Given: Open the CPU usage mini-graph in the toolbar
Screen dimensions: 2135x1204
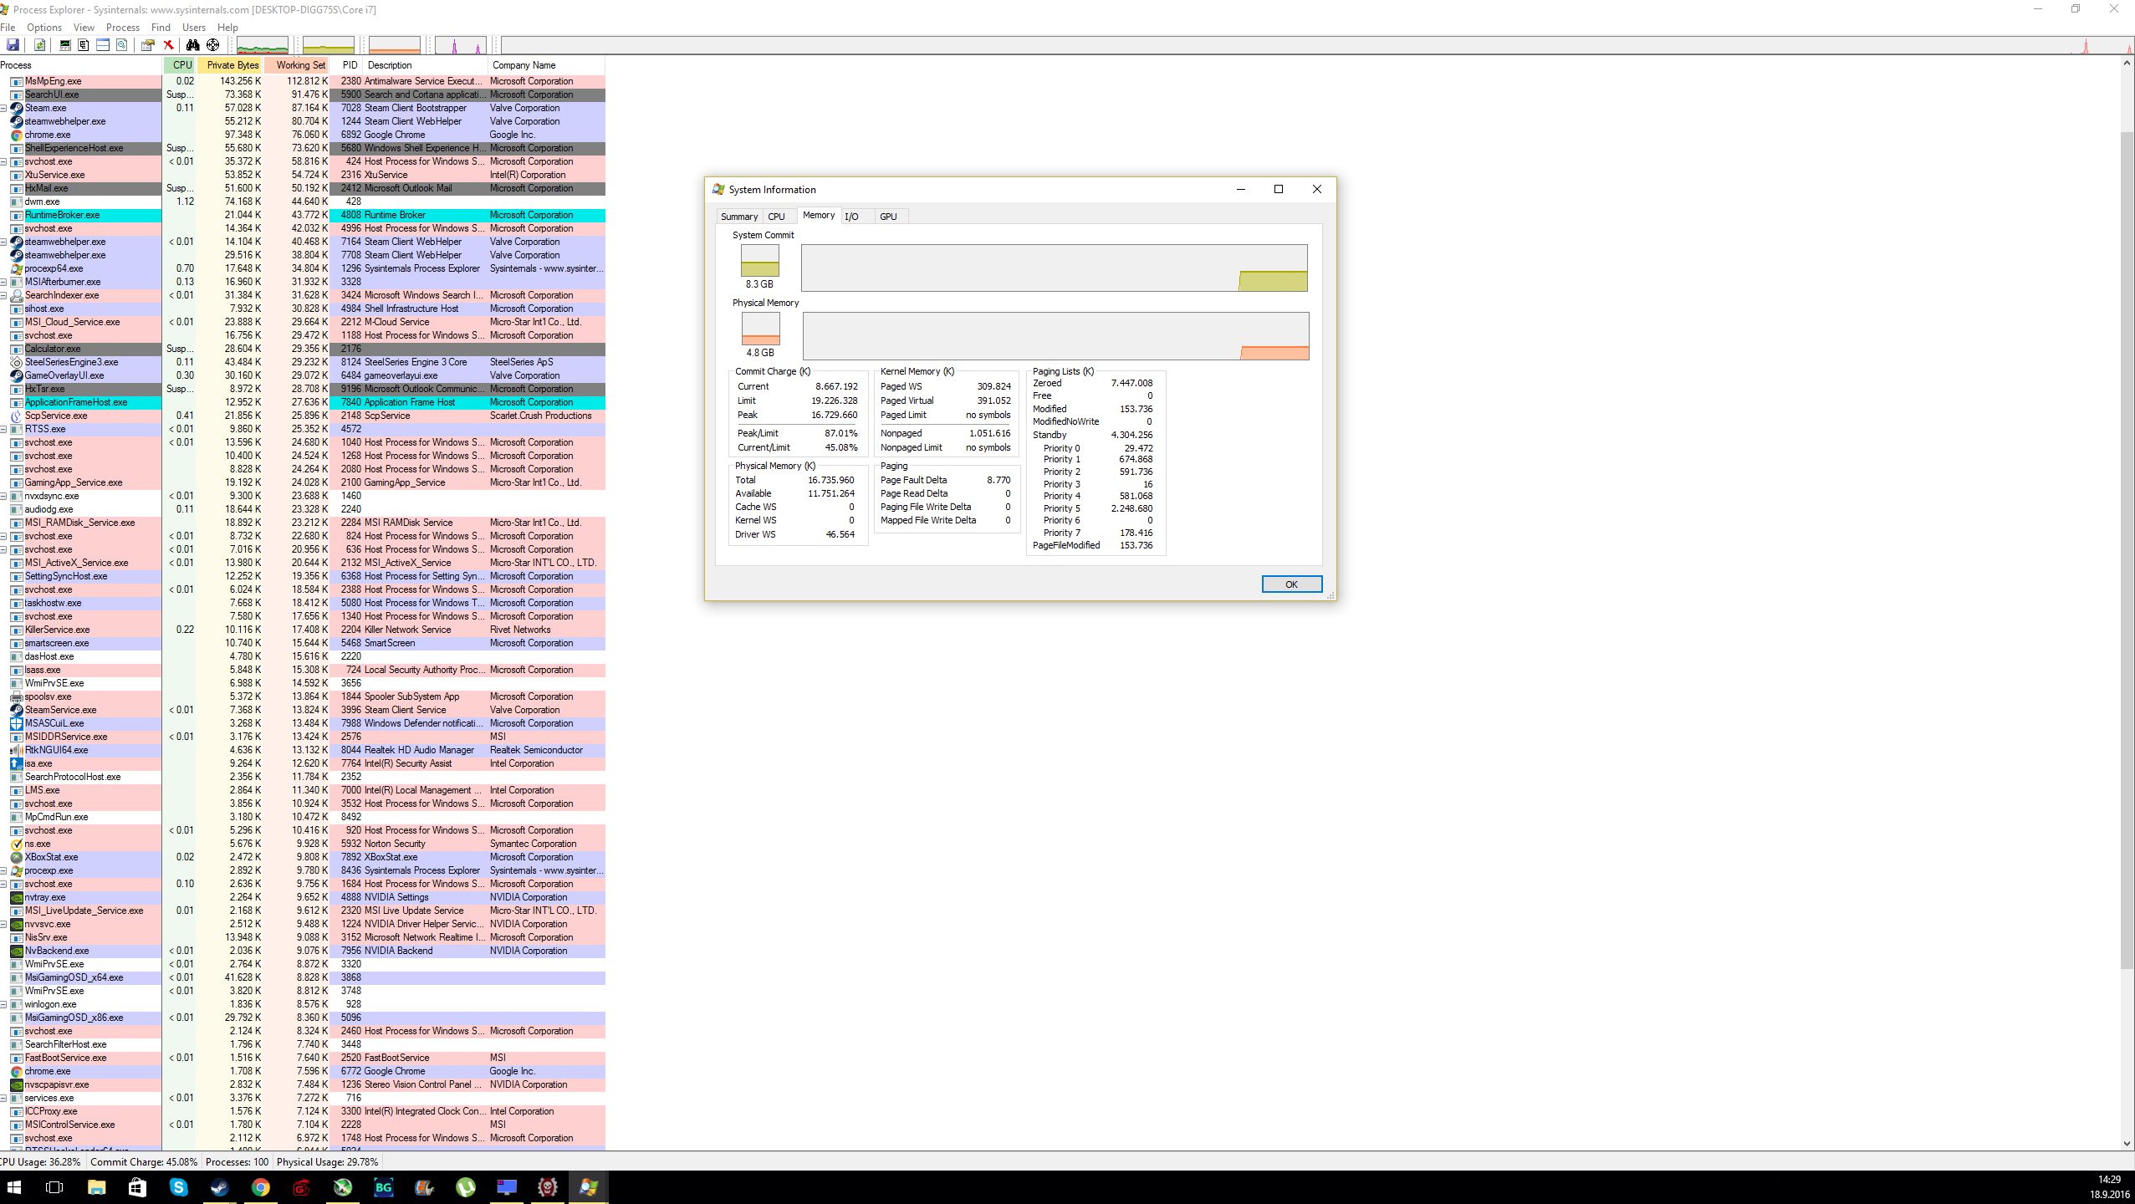Looking at the screenshot, I should (262, 44).
